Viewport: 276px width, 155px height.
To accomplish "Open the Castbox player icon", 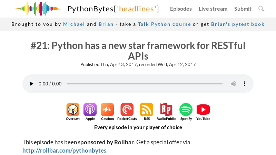I will click(x=107, y=110).
